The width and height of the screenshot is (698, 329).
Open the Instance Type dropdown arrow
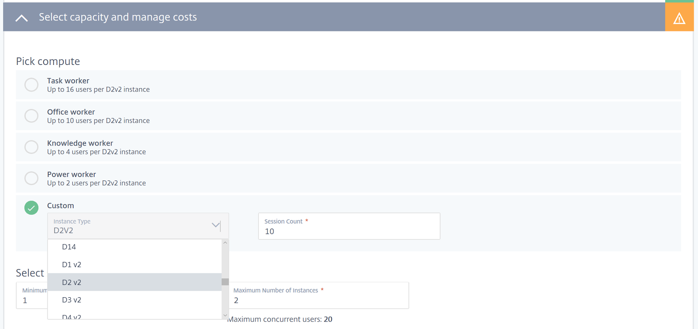point(216,225)
